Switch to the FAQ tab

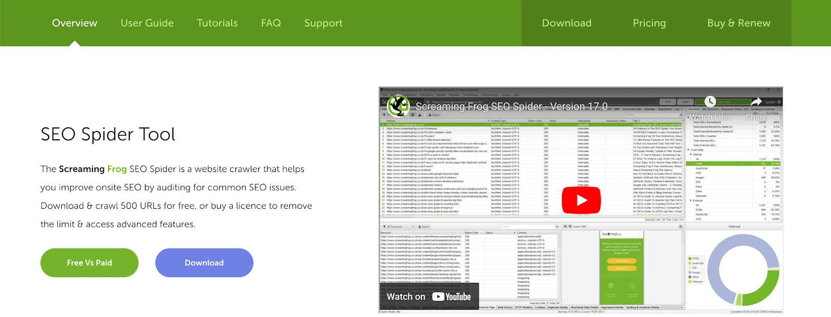click(271, 23)
